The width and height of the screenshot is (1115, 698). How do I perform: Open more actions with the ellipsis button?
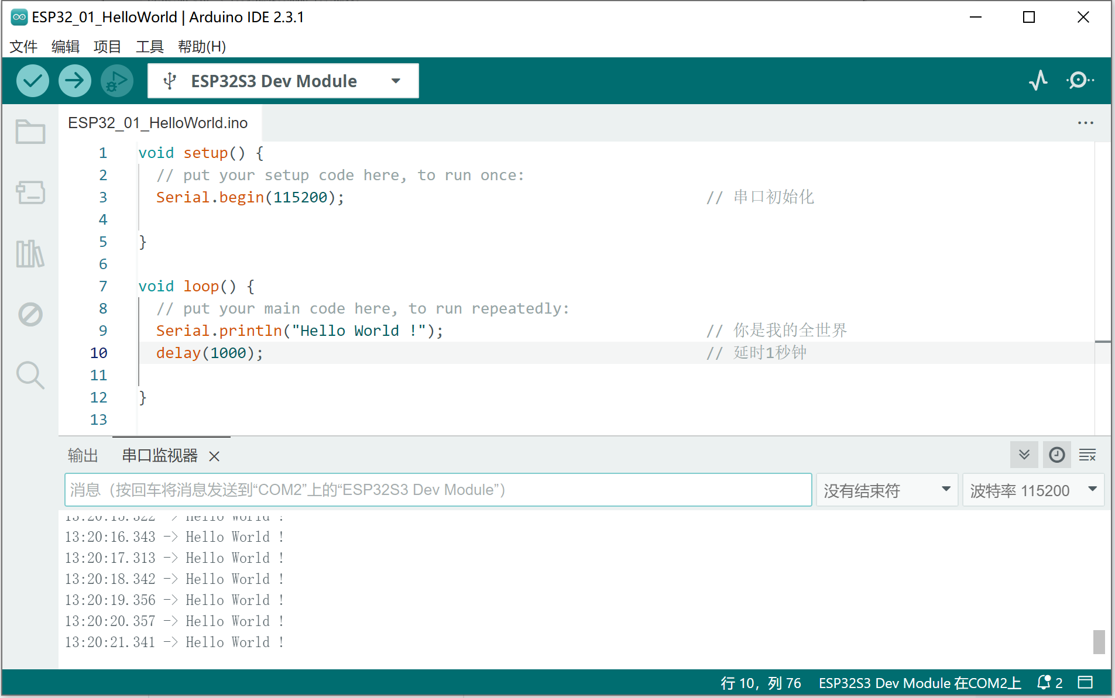point(1086,123)
